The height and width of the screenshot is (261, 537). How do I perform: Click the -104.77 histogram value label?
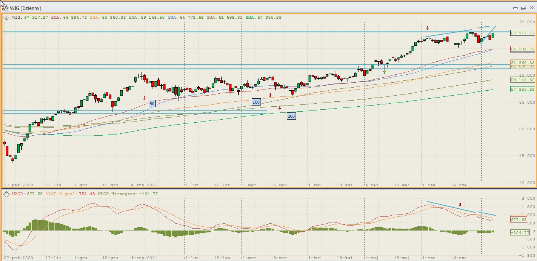point(520,232)
